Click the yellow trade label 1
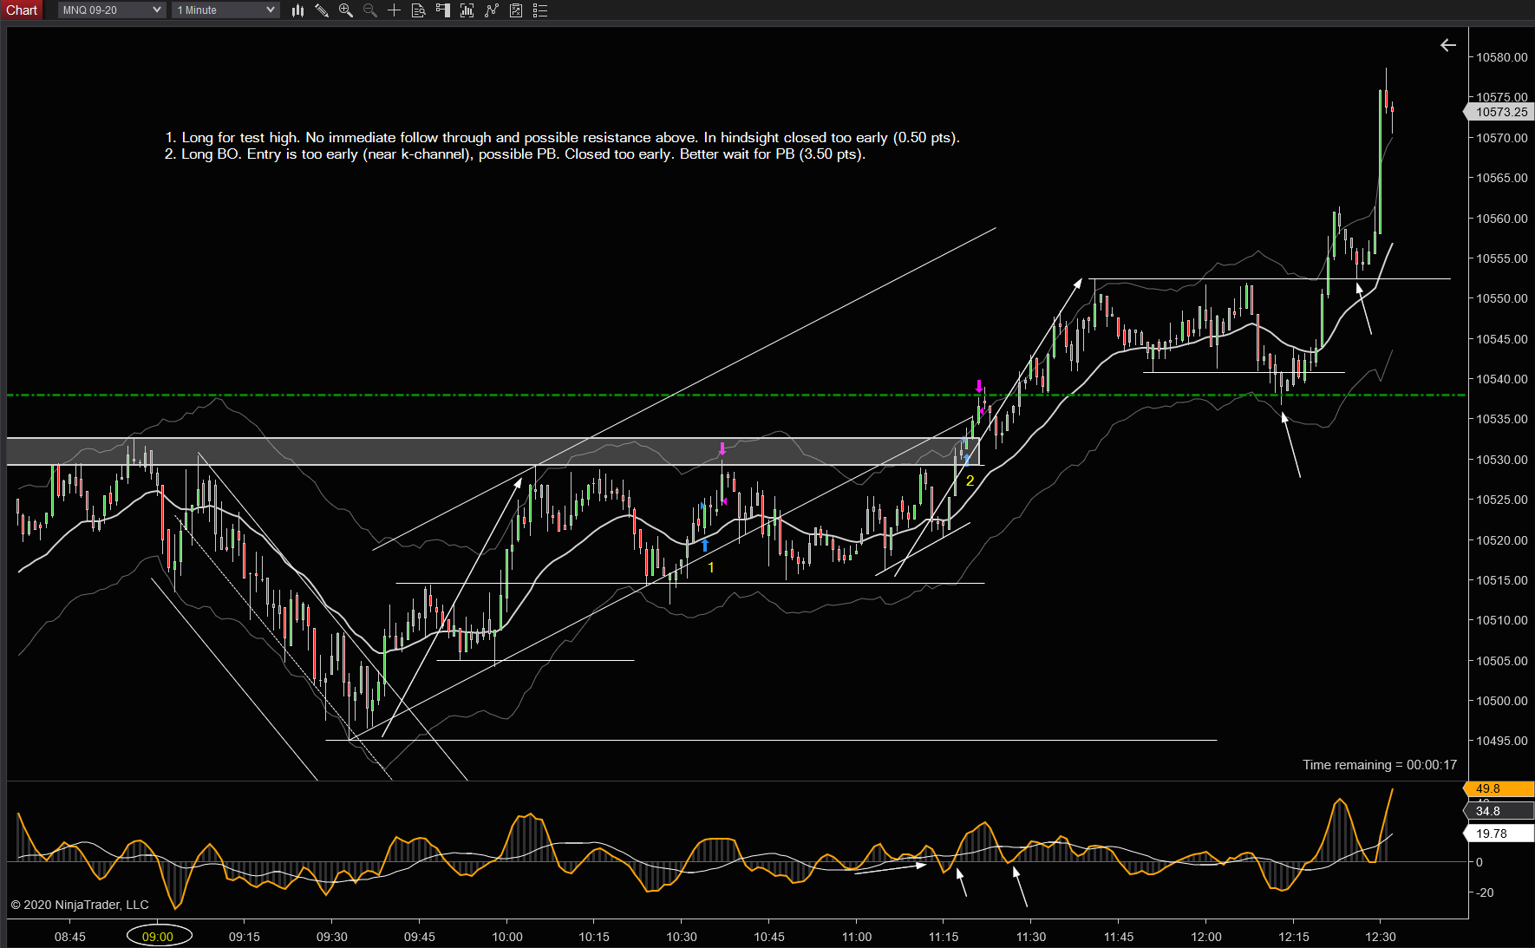The height and width of the screenshot is (948, 1535). point(711,567)
